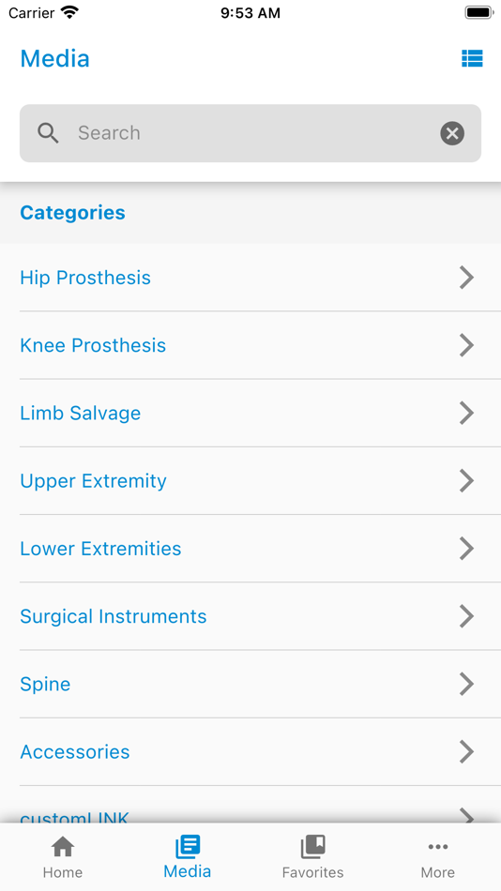Expand the Spine category chevron
Screen dimensions: 501x891
click(x=467, y=684)
